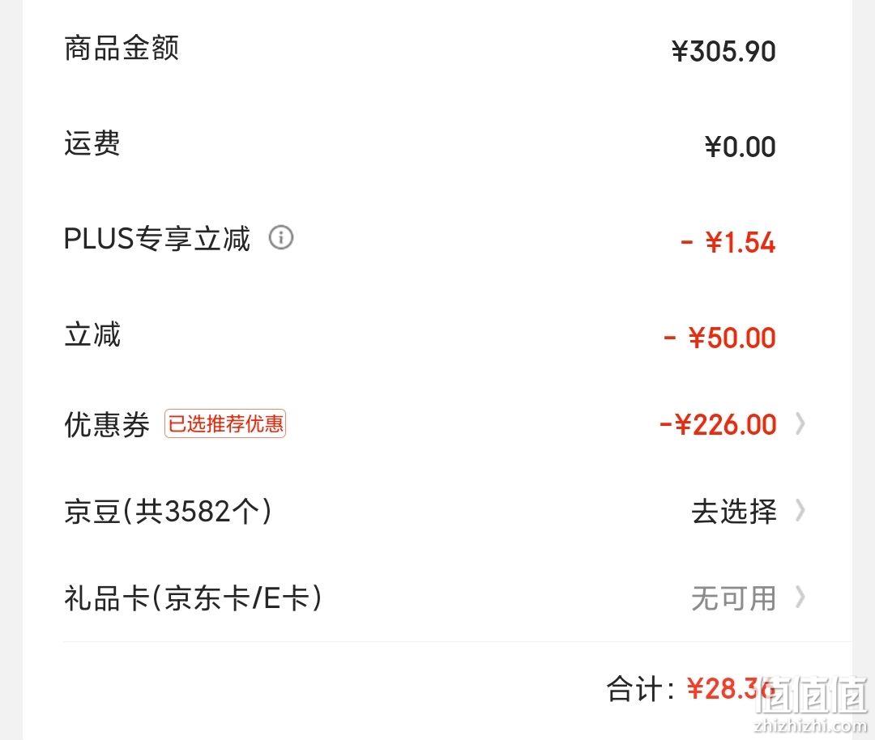Tap the 去选择 link for JD beans
Image resolution: width=875 pixels, height=740 pixels.
pos(734,512)
